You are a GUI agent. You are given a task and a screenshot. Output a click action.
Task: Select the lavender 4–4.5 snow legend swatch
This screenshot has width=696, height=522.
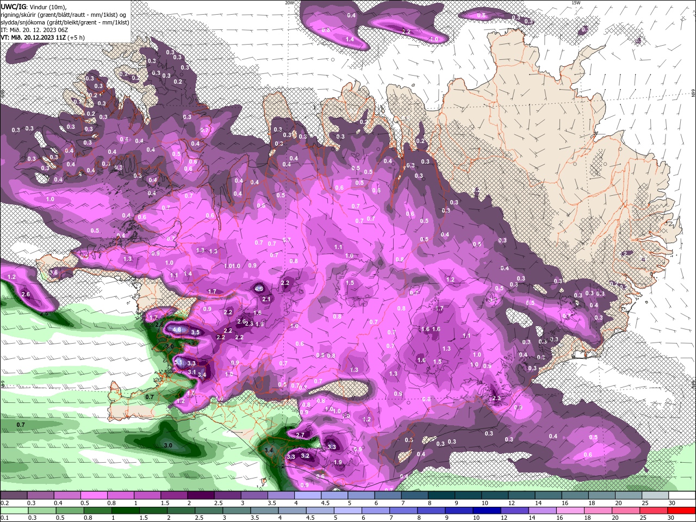[x=308, y=495]
